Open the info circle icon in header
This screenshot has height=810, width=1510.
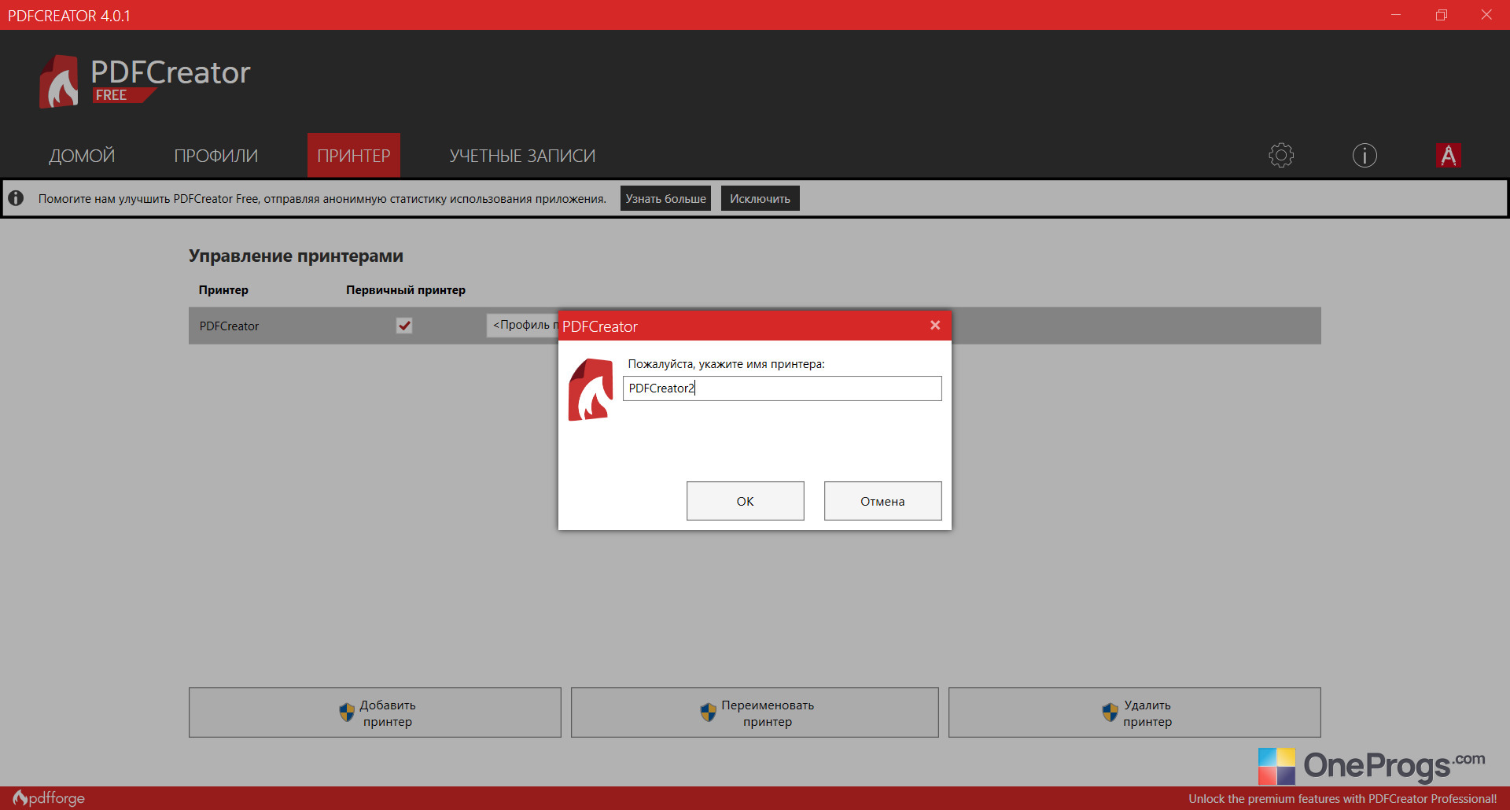(x=1365, y=155)
